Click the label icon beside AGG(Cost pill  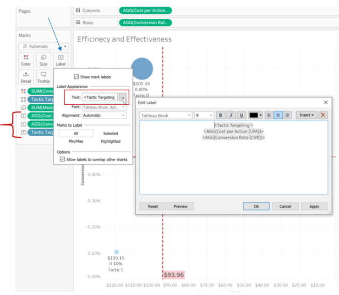tap(23, 116)
